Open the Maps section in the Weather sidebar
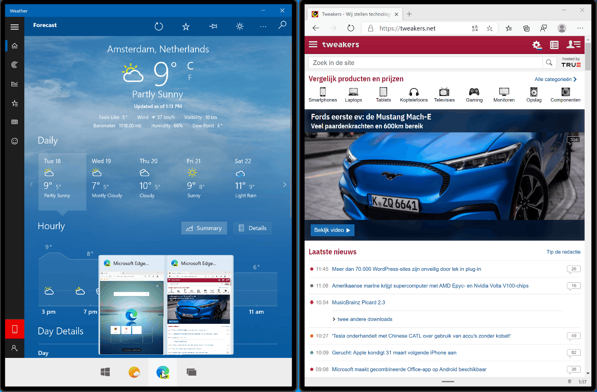This screenshot has height=392, width=597. pyautogui.click(x=14, y=65)
